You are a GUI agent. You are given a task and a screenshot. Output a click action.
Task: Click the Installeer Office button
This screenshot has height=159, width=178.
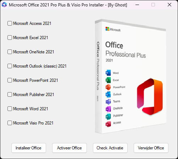[29, 148]
